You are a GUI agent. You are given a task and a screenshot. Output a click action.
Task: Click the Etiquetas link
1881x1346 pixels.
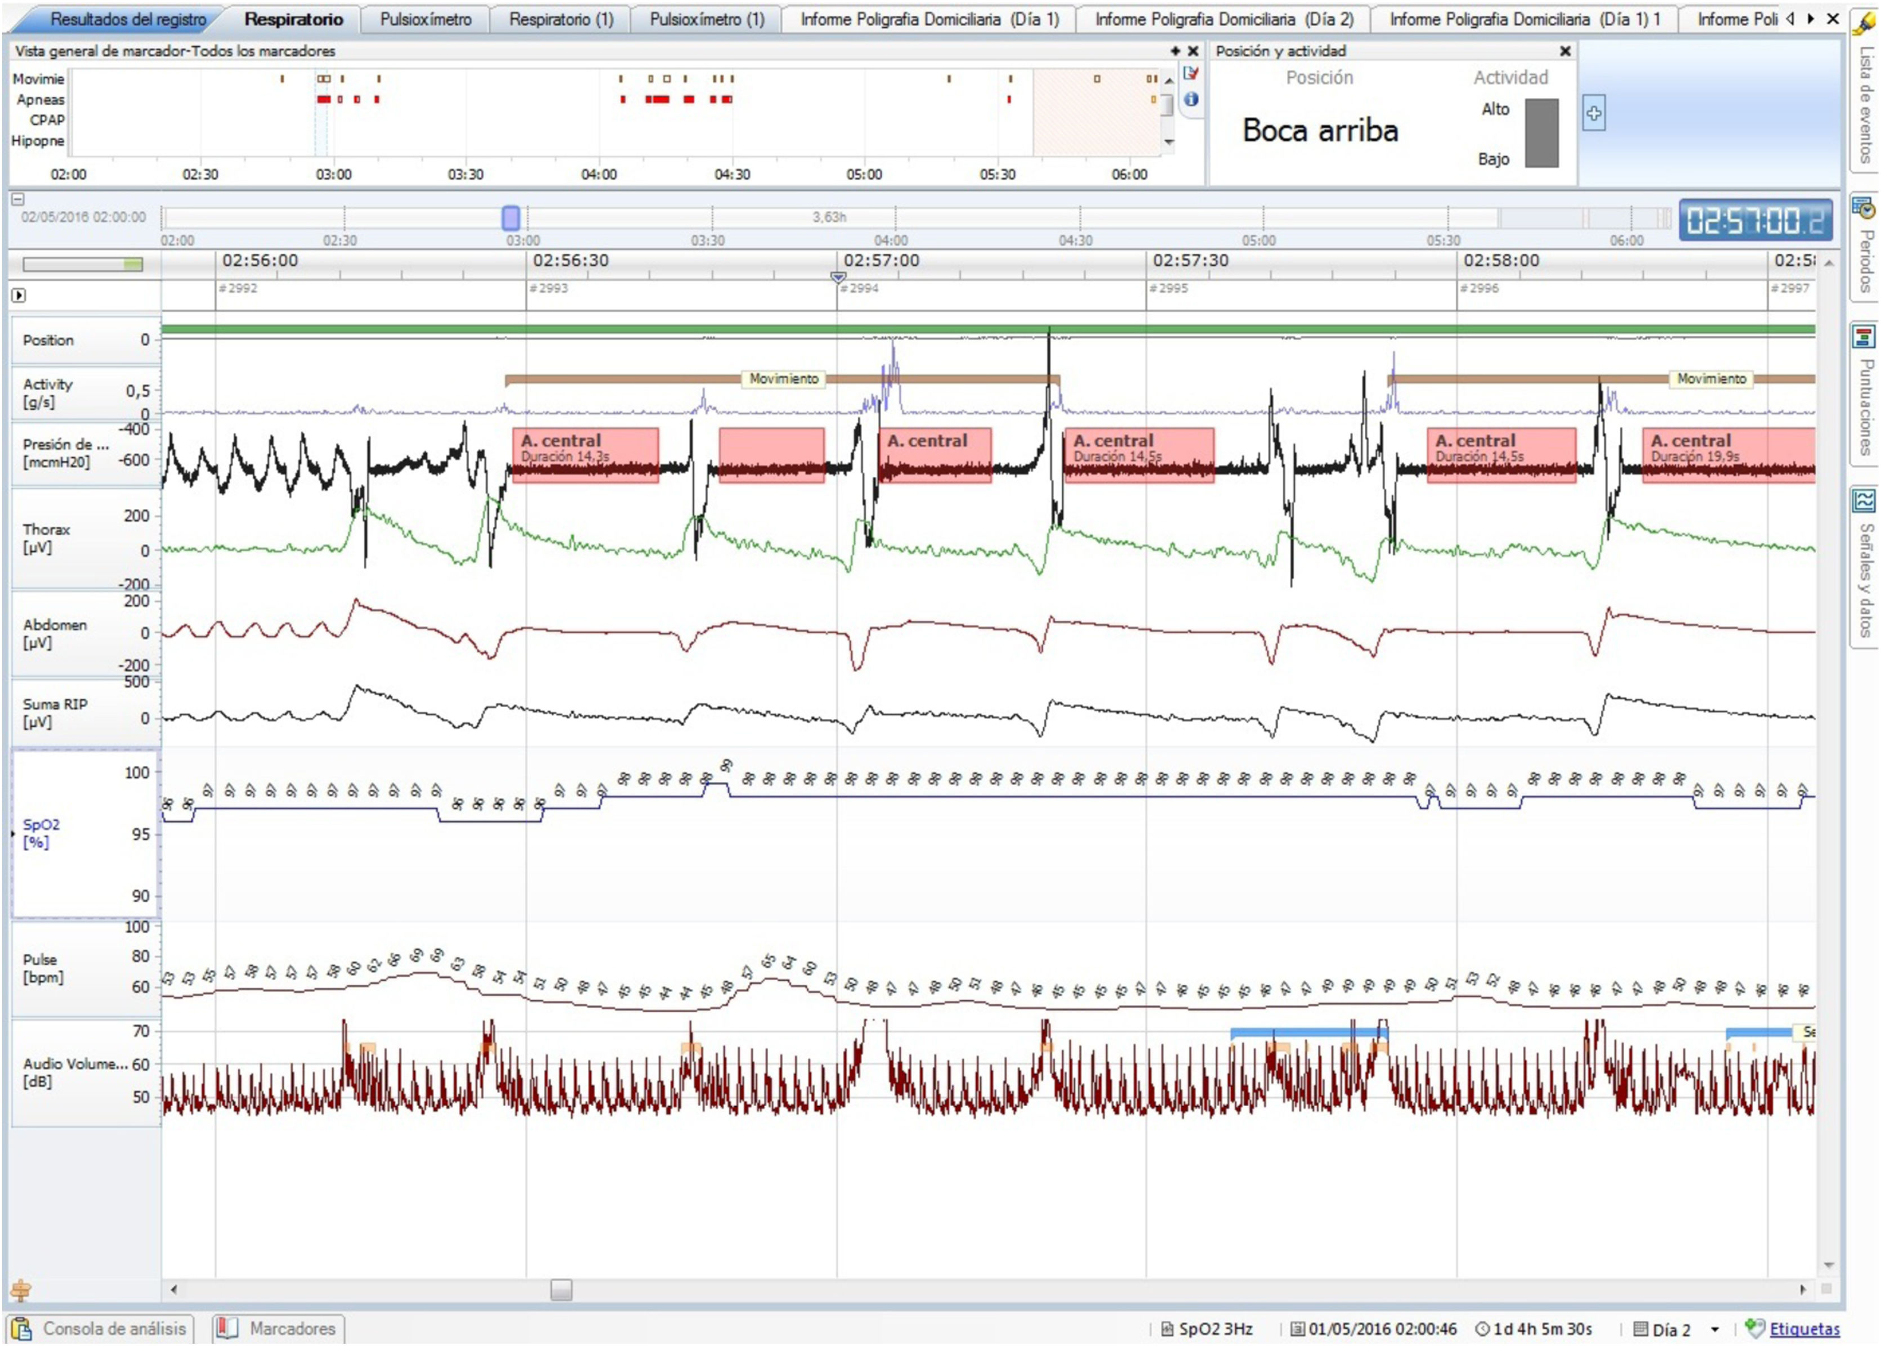1804,1329
